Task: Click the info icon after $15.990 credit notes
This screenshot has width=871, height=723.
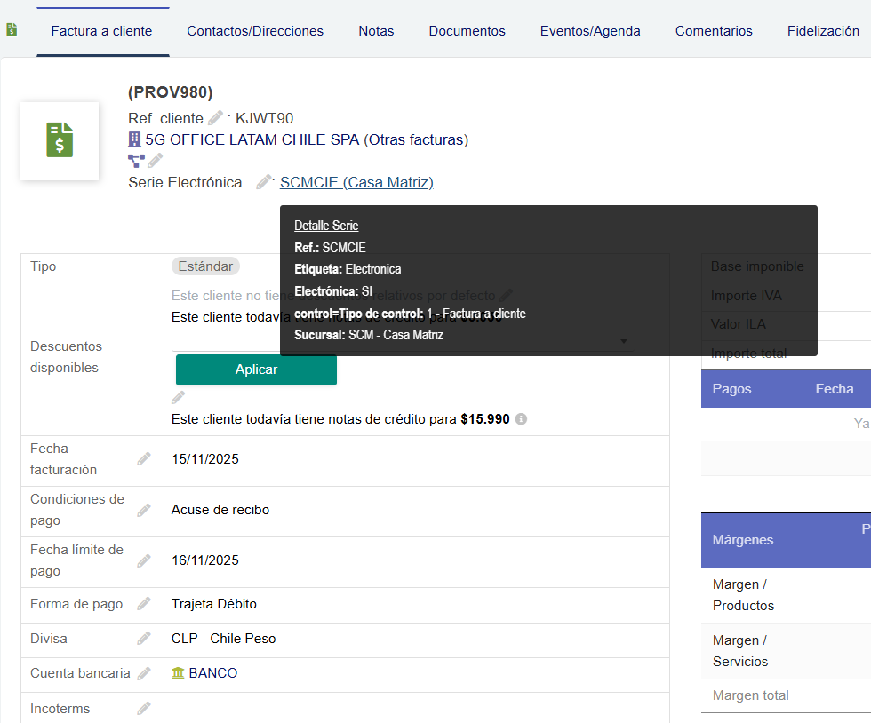Action: 522,418
